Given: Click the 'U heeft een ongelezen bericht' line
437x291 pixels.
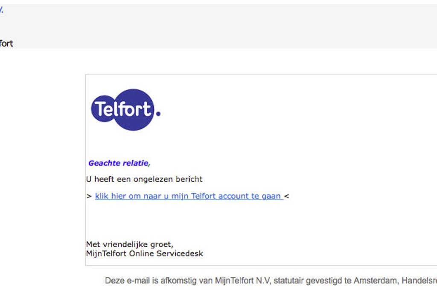Looking at the screenshot, I should pos(144,179).
